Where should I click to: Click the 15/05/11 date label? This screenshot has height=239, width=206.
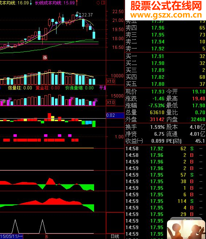11,236
